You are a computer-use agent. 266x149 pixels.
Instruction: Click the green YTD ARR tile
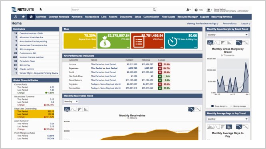(114, 41)
